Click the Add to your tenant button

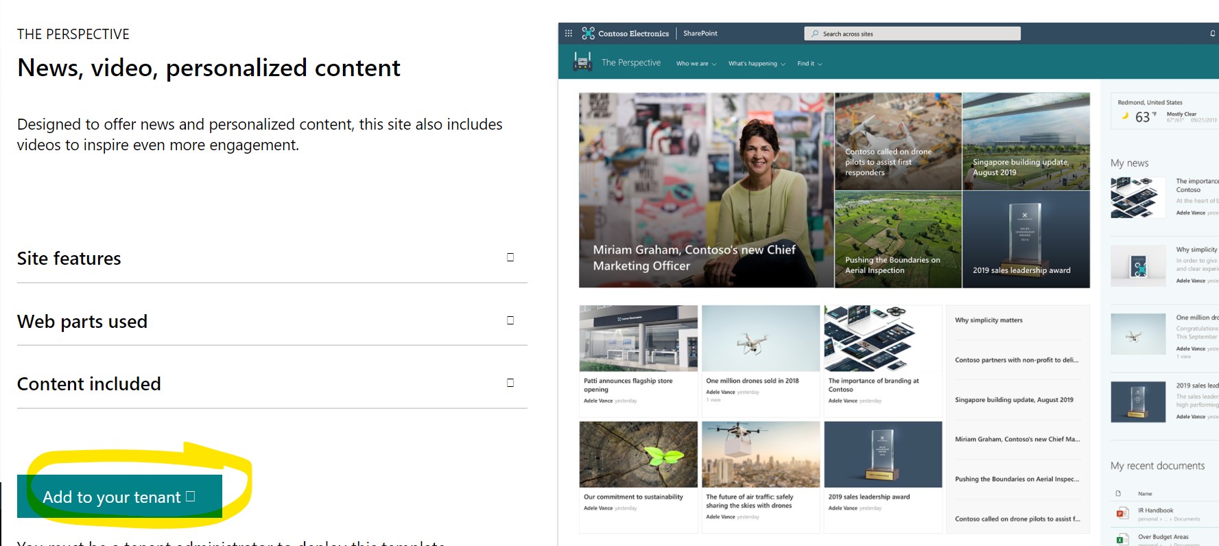[119, 496]
